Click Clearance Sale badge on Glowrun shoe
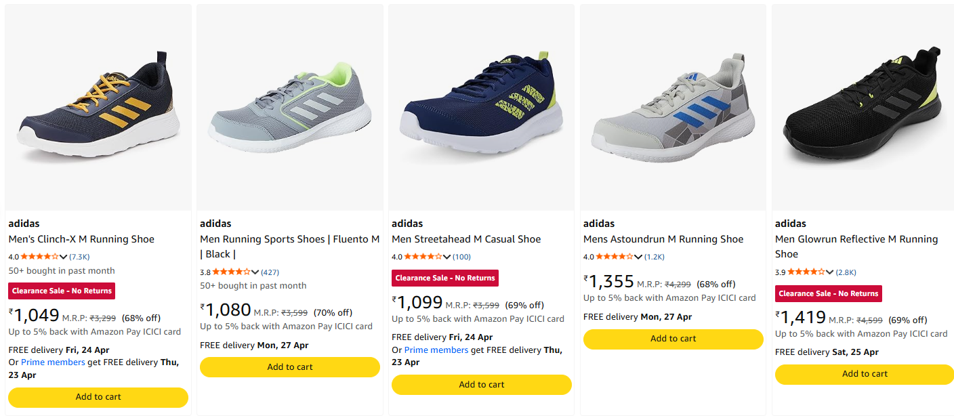This screenshot has height=420, width=954. pyautogui.click(x=828, y=293)
